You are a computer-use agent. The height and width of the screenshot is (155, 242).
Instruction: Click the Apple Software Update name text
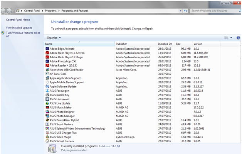pyautogui.click(x=63, y=87)
